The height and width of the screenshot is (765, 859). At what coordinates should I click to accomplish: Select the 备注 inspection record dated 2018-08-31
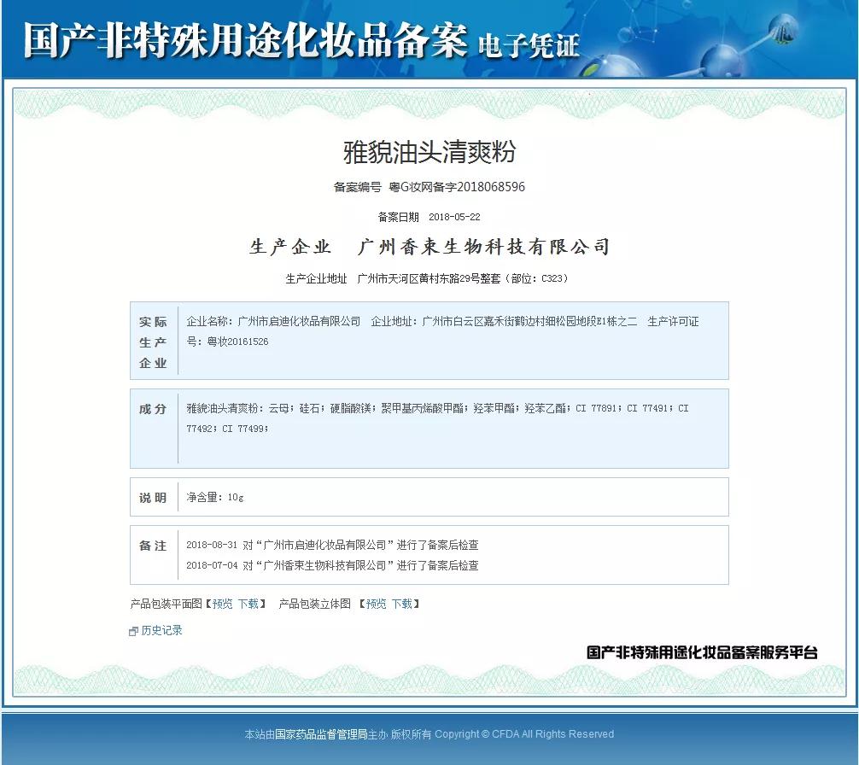(332, 544)
